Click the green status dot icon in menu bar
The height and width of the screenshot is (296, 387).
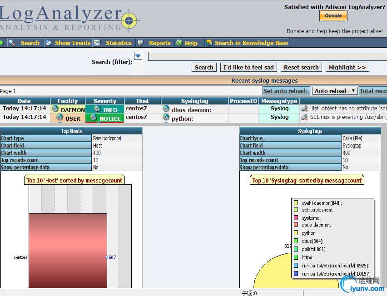1,43
